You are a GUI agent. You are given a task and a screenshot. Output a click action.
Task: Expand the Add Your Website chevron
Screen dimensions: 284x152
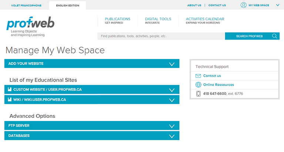point(172,64)
